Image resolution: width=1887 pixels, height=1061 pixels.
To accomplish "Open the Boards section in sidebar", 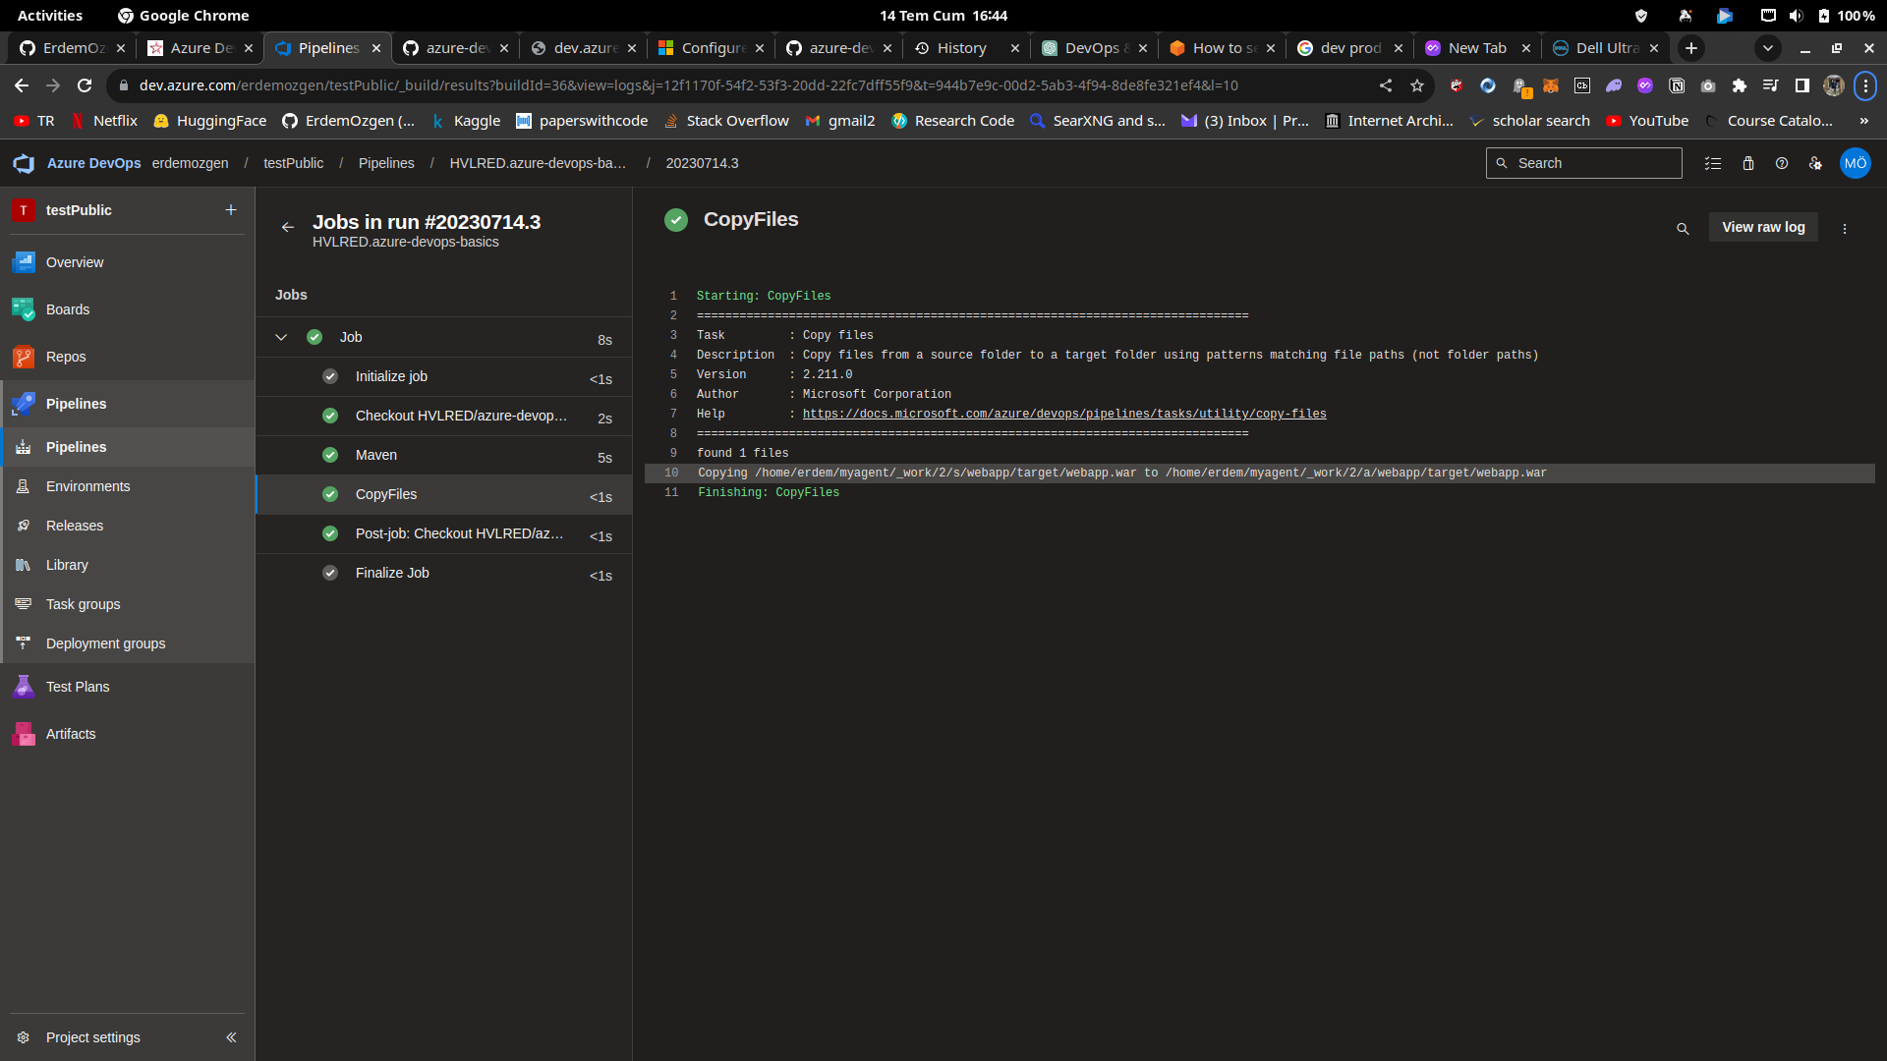I will [x=67, y=309].
